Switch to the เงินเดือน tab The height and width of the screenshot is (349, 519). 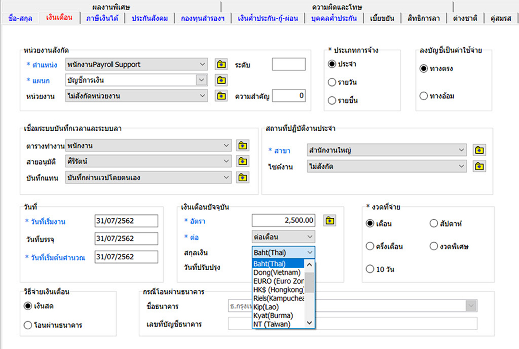(59, 18)
